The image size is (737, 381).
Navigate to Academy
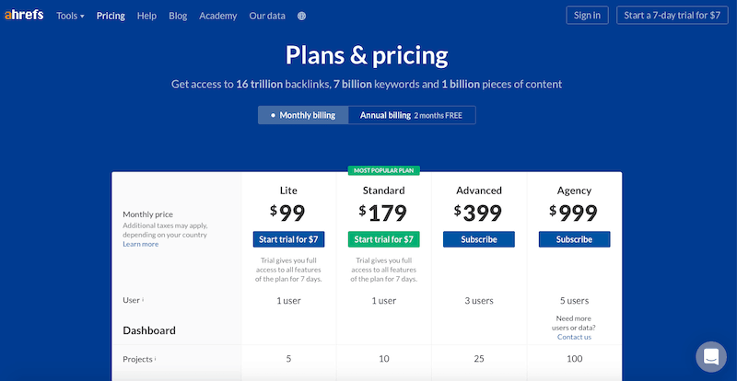(x=217, y=16)
